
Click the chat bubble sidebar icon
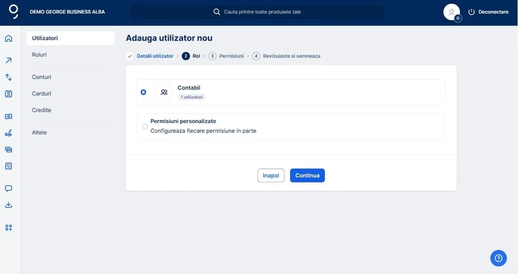[x=9, y=188]
